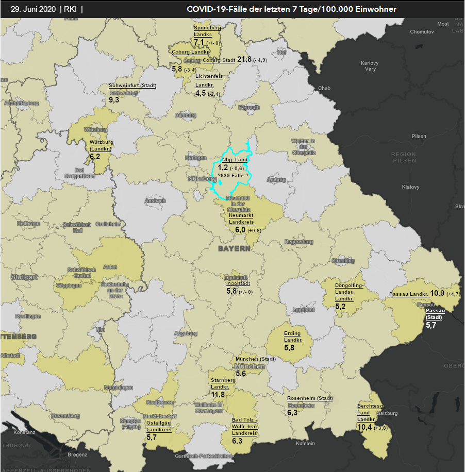Click the "Bregenz" town label

tap(77, 454)
